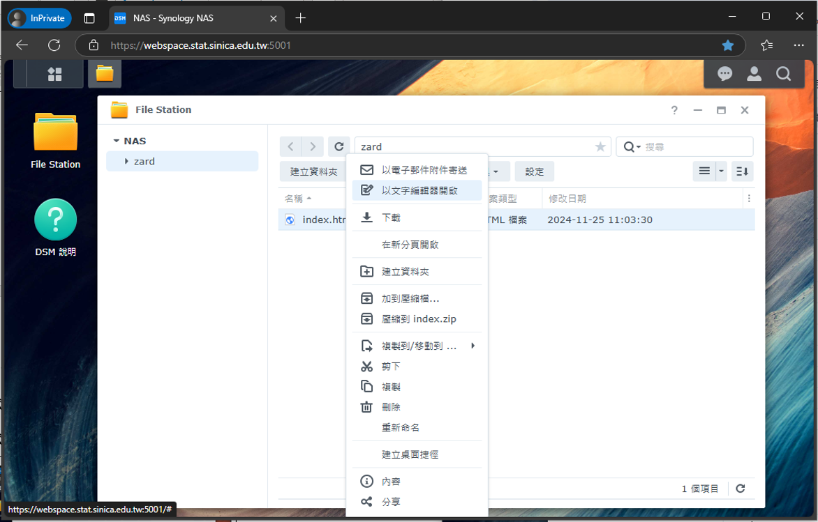Click the create folder toolbar button

tap(313, 171)
